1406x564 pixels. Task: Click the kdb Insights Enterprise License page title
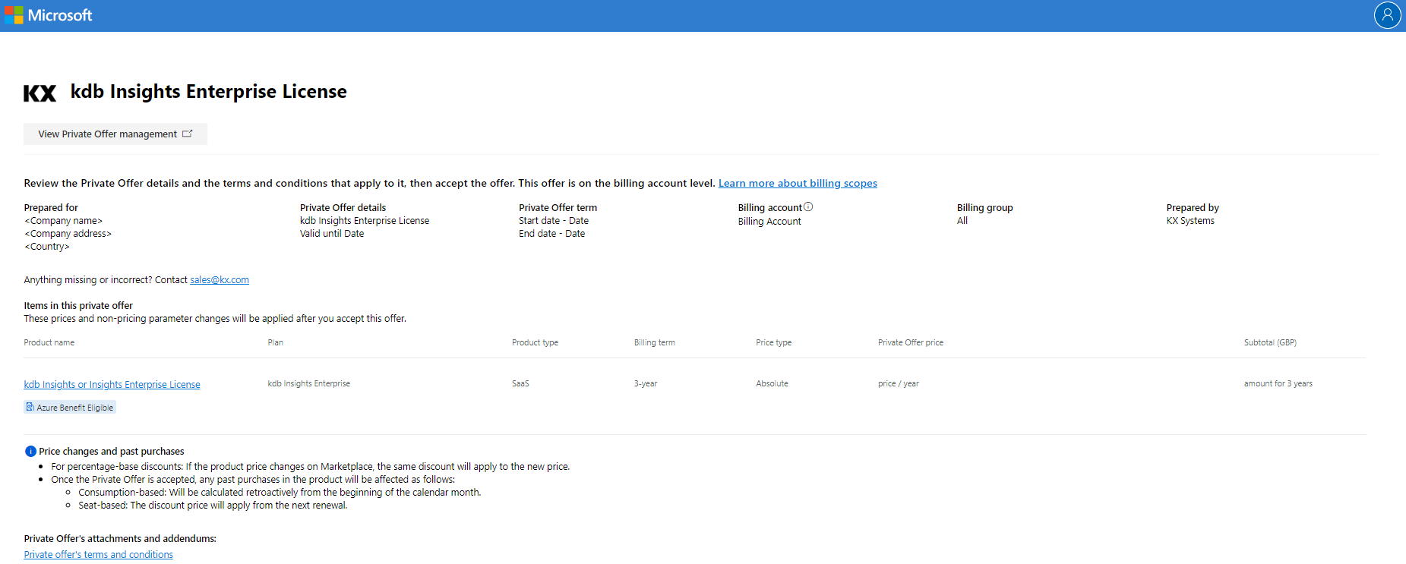click(x=208, y=92)
